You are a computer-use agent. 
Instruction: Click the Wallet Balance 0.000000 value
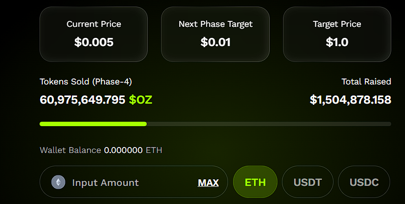[x=123, y=150]
